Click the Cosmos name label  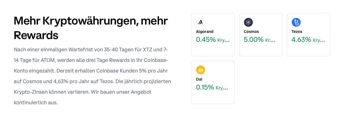tap(251, 32)
